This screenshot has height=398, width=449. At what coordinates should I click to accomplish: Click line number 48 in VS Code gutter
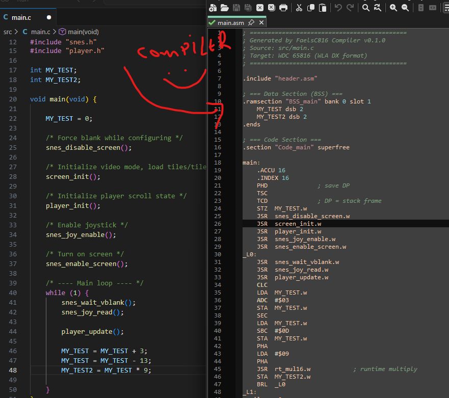tap(13, 370)
